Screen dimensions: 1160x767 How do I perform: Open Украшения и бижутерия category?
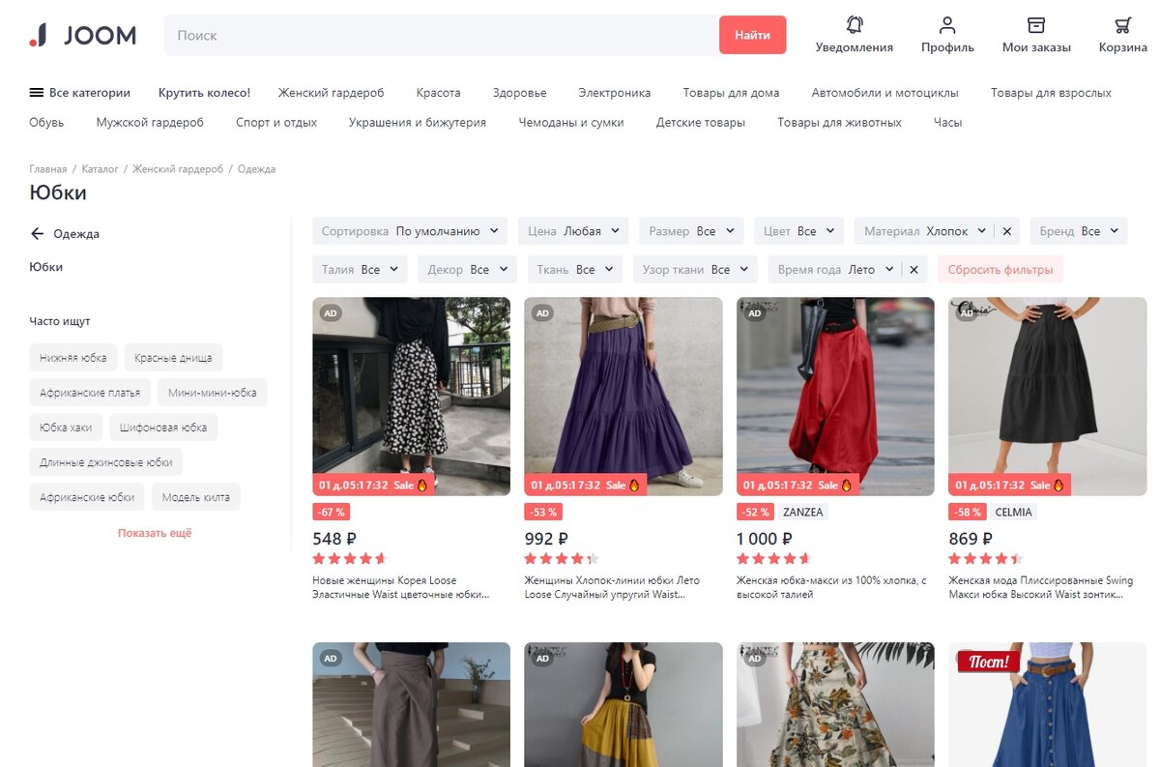tap(418, 122)
